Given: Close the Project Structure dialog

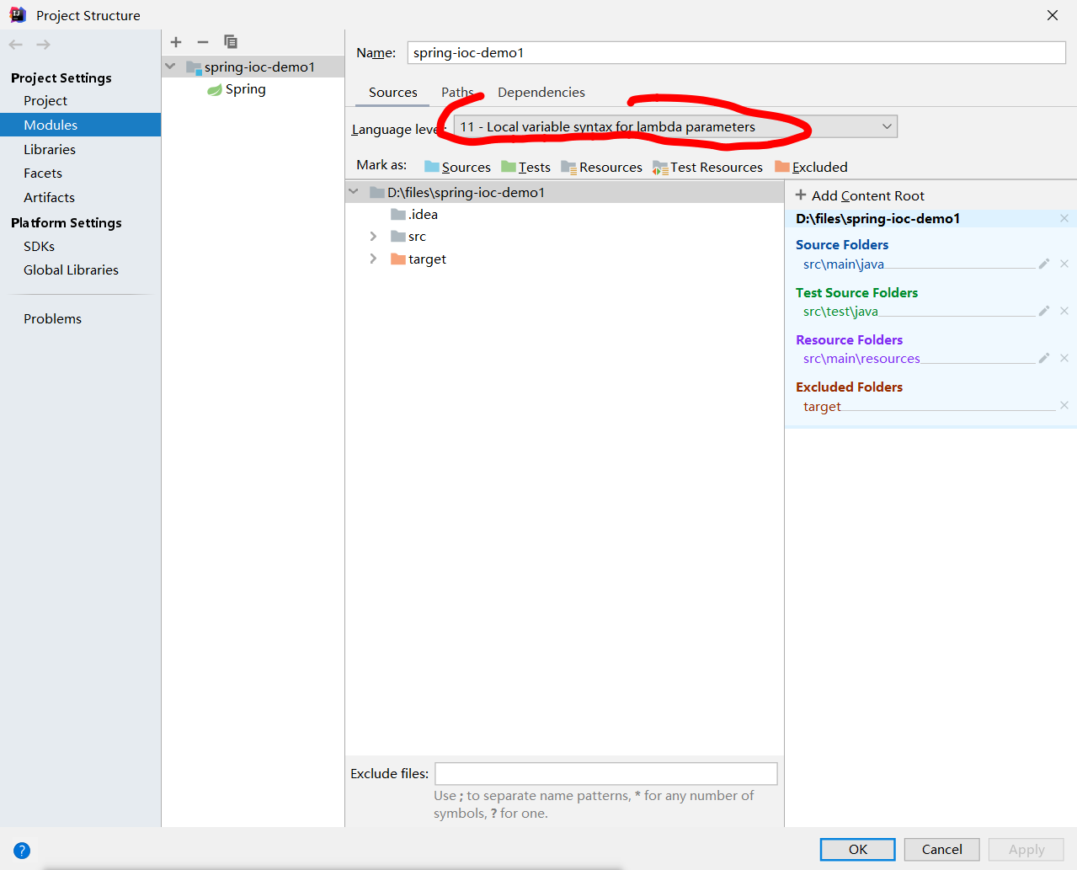Looking at the screenshot, I should point(1053,15).
